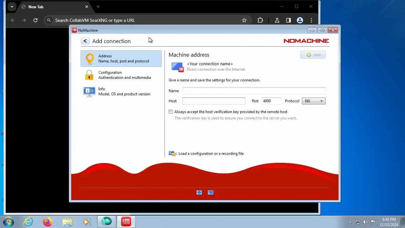Click the fullscreen icon in the red footer

click(199, 192)
